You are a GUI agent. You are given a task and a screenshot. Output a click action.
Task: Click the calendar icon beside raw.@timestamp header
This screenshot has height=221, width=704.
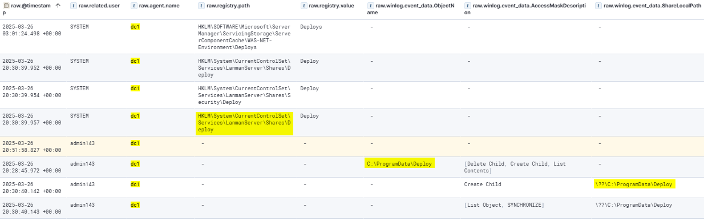click(x=6, y=5)
